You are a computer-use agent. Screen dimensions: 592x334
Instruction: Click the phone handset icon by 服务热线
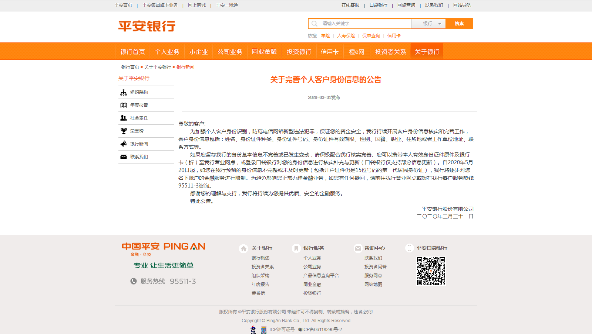coord(134,281)
